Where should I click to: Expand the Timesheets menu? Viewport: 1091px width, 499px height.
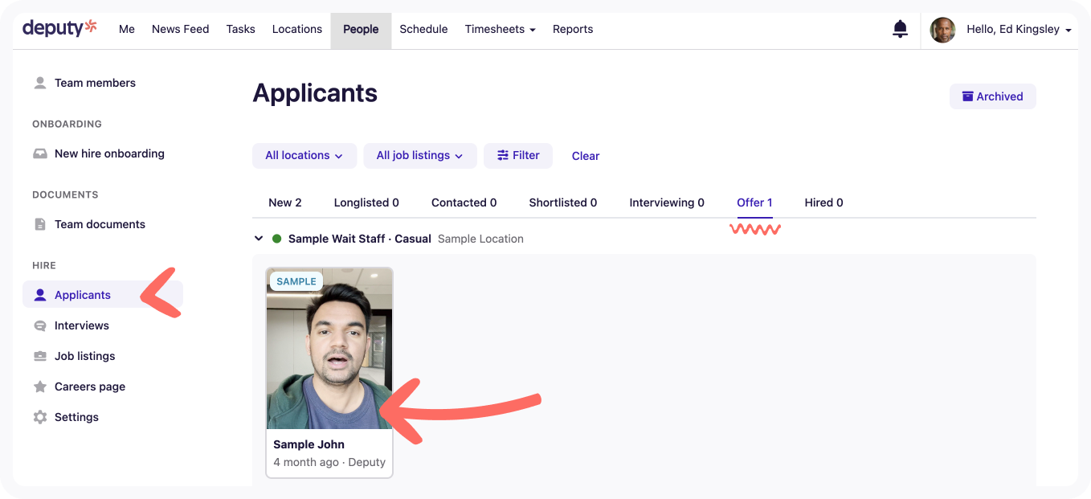click(500, 29)
